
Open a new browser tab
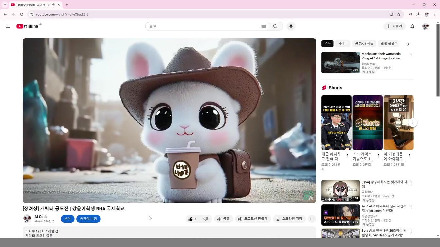67,5
